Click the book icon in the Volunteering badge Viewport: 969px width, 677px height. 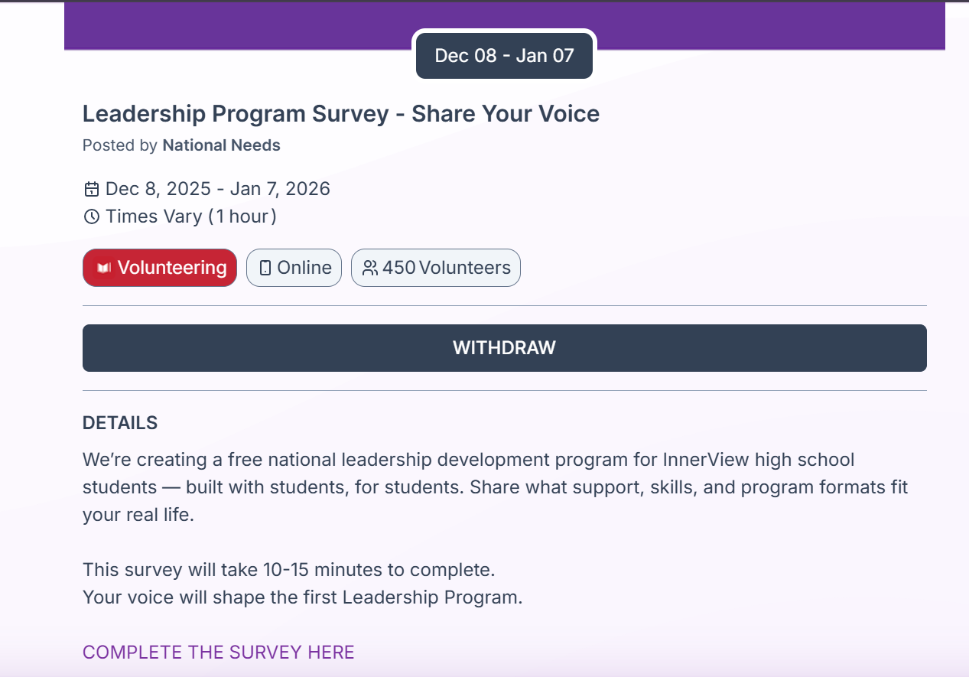[104, 269]
